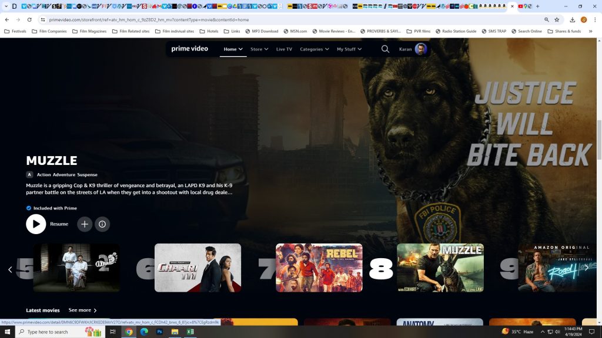This screenshot has height=338, width=602.
Task: Open Photoshop from the taskbar
Action: (x=159, y=332)
